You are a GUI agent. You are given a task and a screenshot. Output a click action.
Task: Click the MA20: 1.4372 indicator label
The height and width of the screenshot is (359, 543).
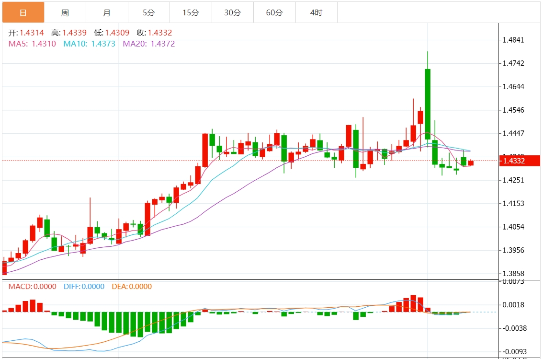coord(149,44)
